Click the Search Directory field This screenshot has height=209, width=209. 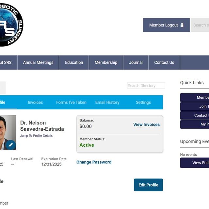(146, 86)
